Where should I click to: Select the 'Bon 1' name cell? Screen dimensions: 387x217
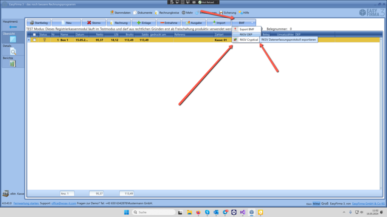[x=67, y=40]
